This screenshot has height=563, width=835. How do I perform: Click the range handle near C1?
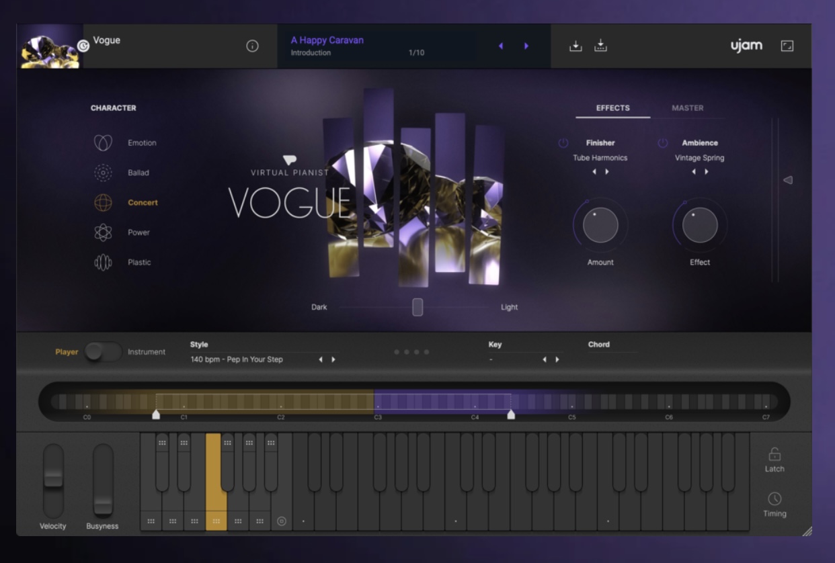pos(156,415)
